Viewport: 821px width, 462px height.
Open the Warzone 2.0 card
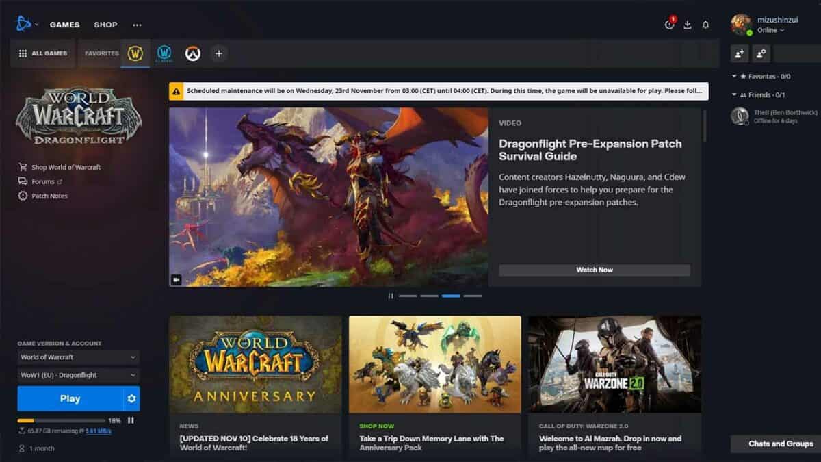(614, 386)
